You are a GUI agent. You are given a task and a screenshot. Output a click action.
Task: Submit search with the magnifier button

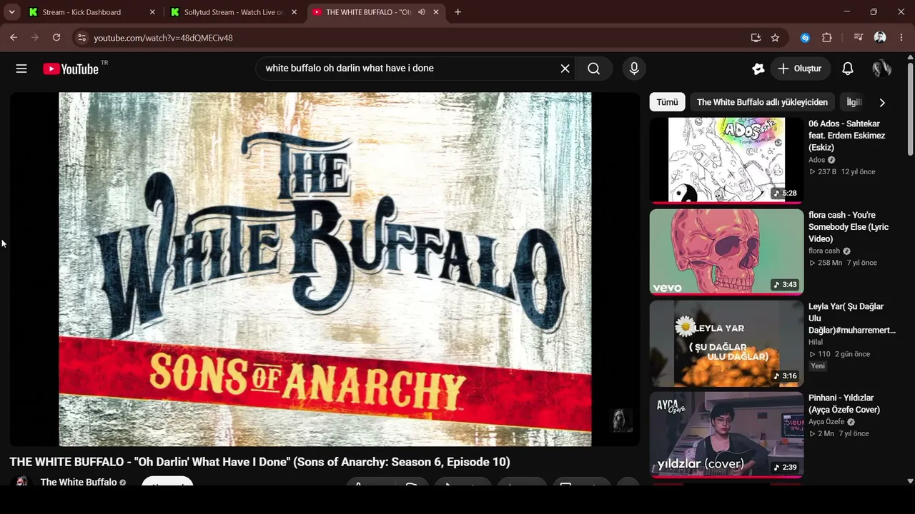pos(594,69)
